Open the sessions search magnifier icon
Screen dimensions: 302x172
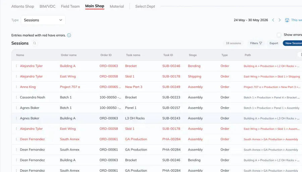point(35,43)
